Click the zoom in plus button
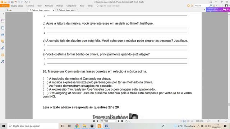Image resolution: width=230 pixels, height=129 pixels. (x=226, y=121)
